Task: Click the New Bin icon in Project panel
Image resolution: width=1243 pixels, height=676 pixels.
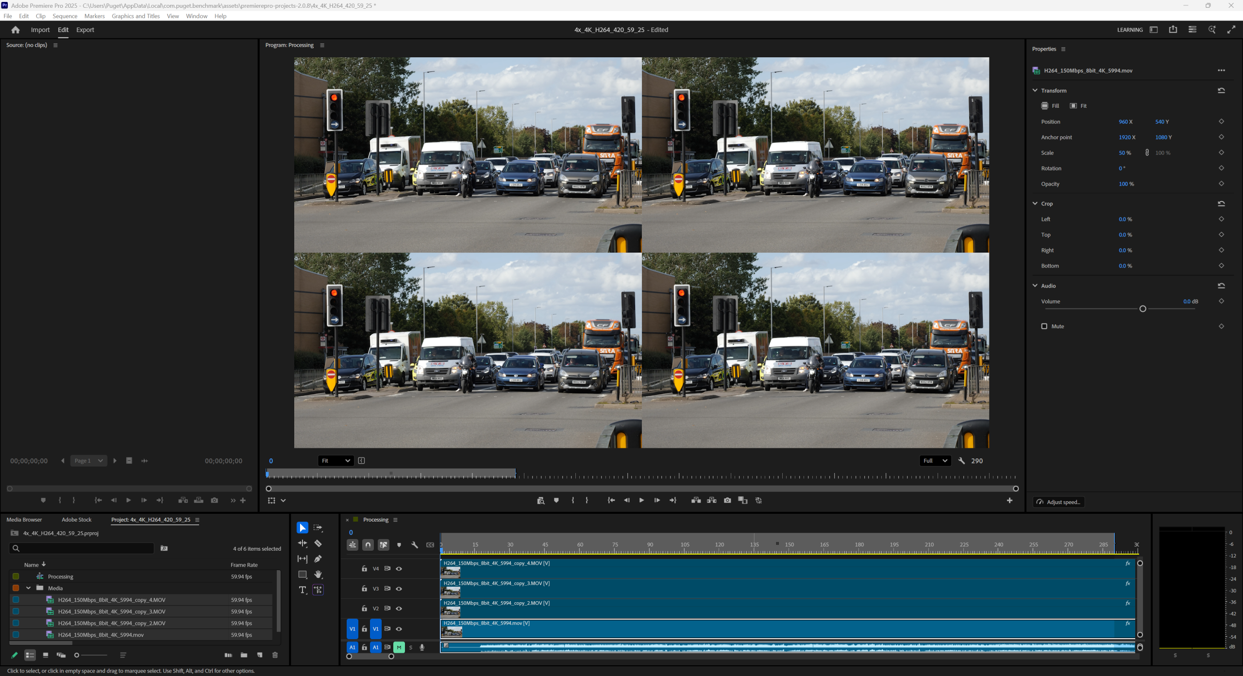Action: pos(244,655)
